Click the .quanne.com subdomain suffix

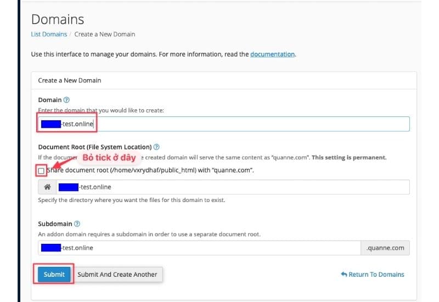[x=385, y=248]
